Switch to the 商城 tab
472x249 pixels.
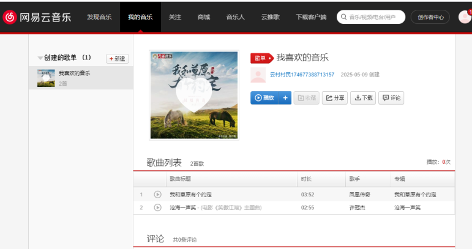pos(203,17)
